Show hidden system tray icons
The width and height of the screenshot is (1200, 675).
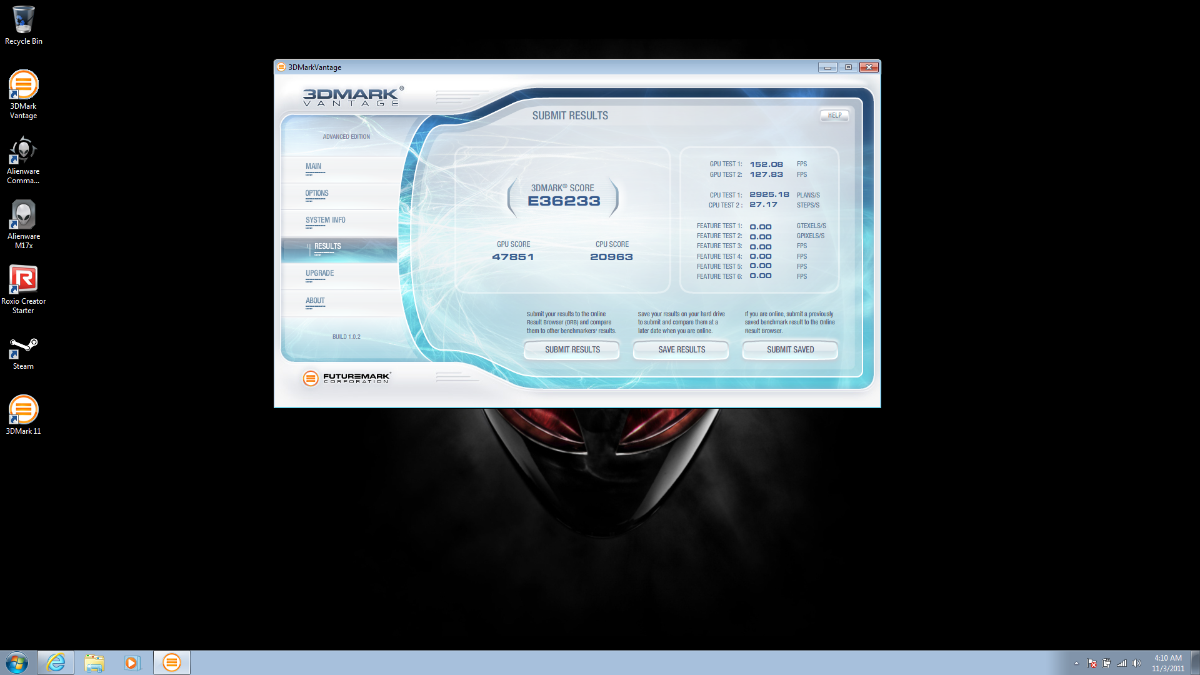coord(1076,663)
